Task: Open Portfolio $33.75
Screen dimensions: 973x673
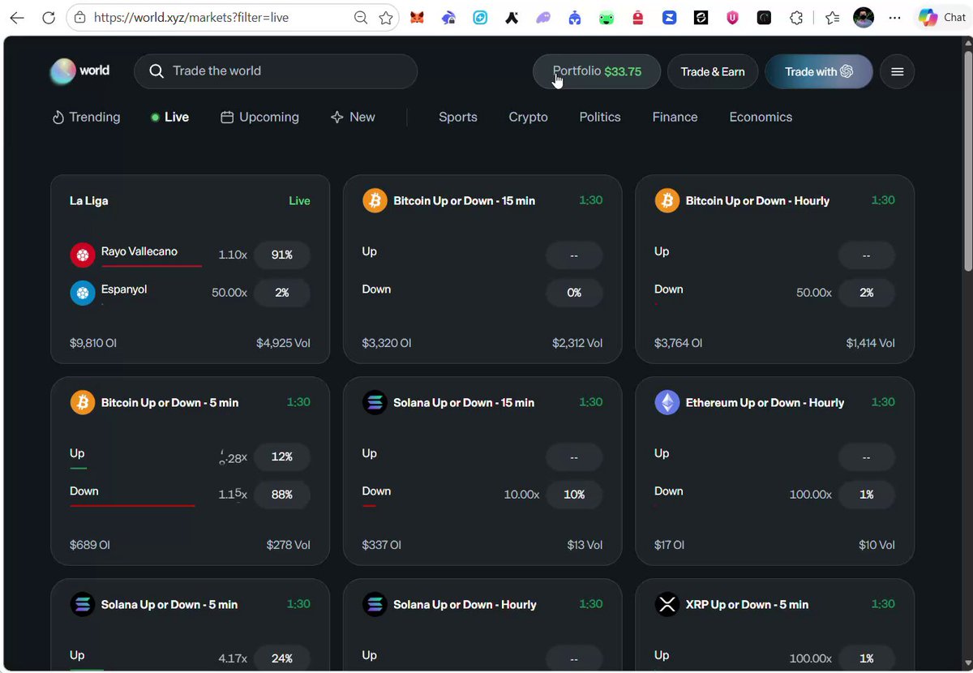Action: (597, 71)
